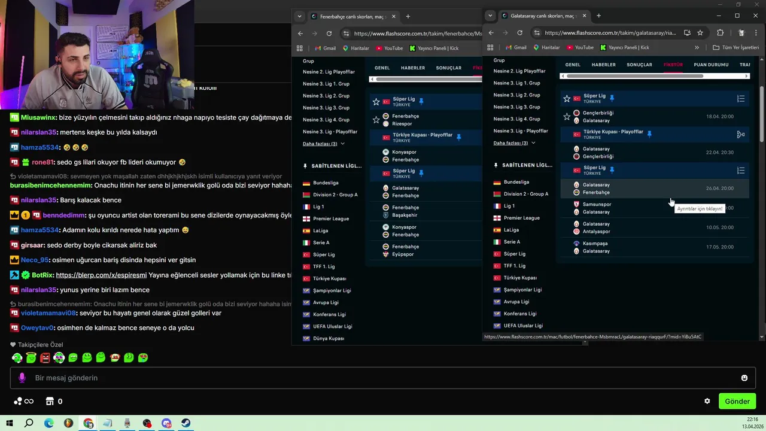Focus the Bir mesaj gönderin chat input
The width and height of the screenshot is (766, 431).
pos(383,378)
